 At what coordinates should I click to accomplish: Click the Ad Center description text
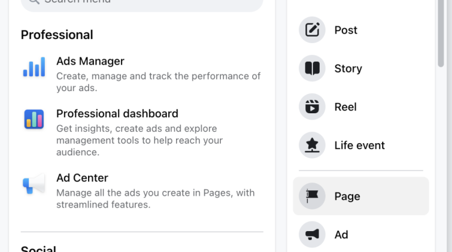click(155, 199)
